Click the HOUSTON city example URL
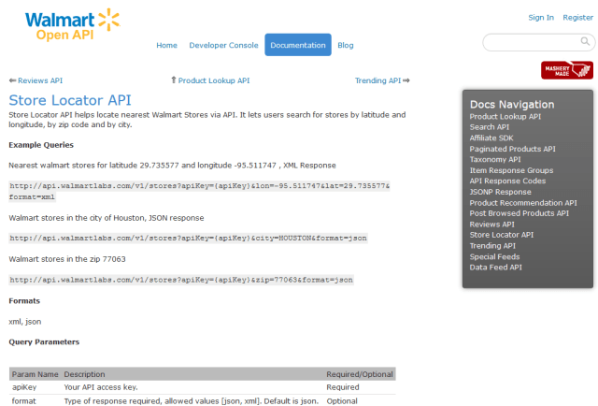 pyautogui.click(x=188, y=239)
